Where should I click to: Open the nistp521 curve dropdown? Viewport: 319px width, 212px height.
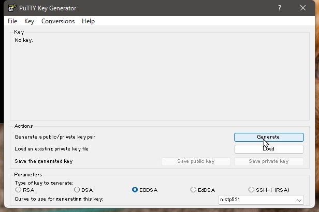pos(261,200)
